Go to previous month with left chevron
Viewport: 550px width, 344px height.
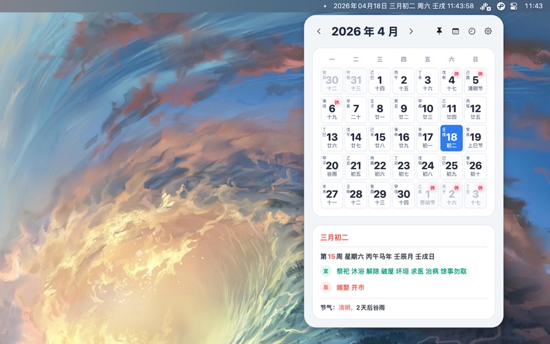coord(319,31)
